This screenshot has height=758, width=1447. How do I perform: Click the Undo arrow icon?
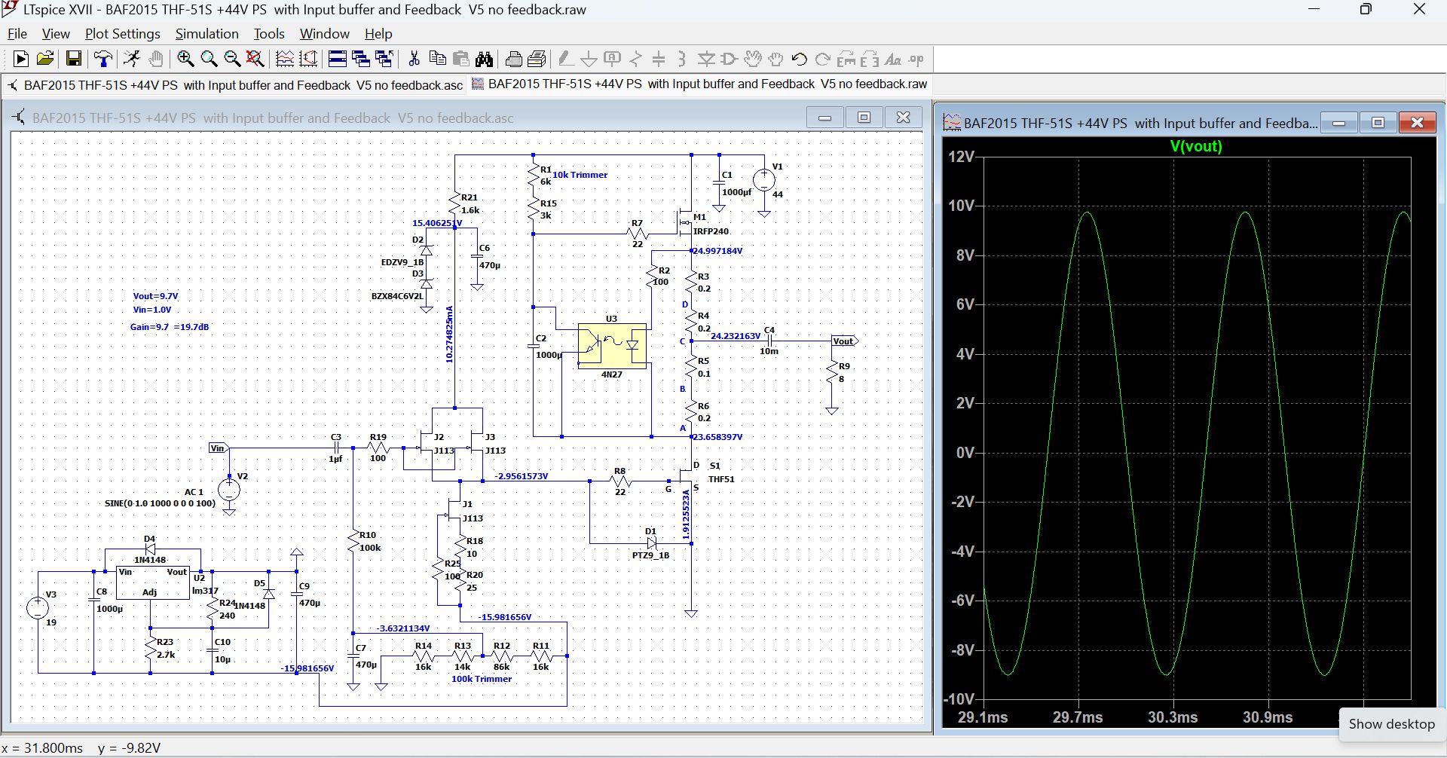(x=800, y=59)
